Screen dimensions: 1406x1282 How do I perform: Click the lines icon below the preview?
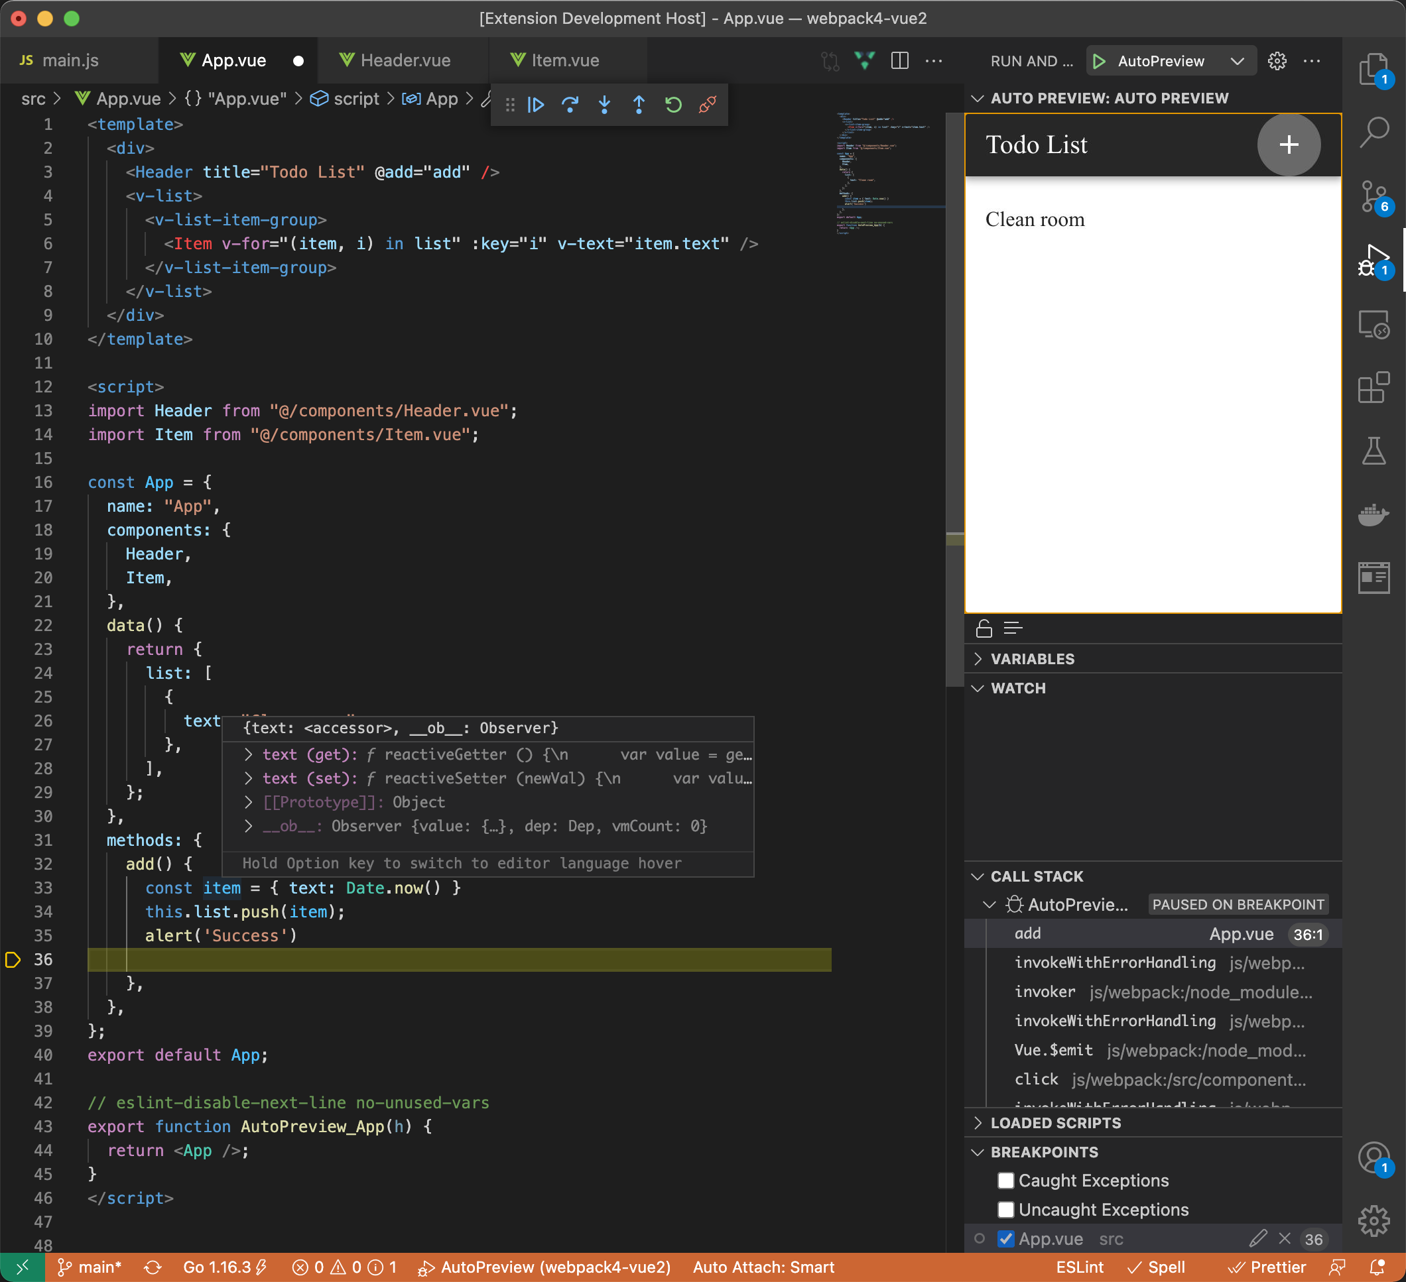(1013, 629)
